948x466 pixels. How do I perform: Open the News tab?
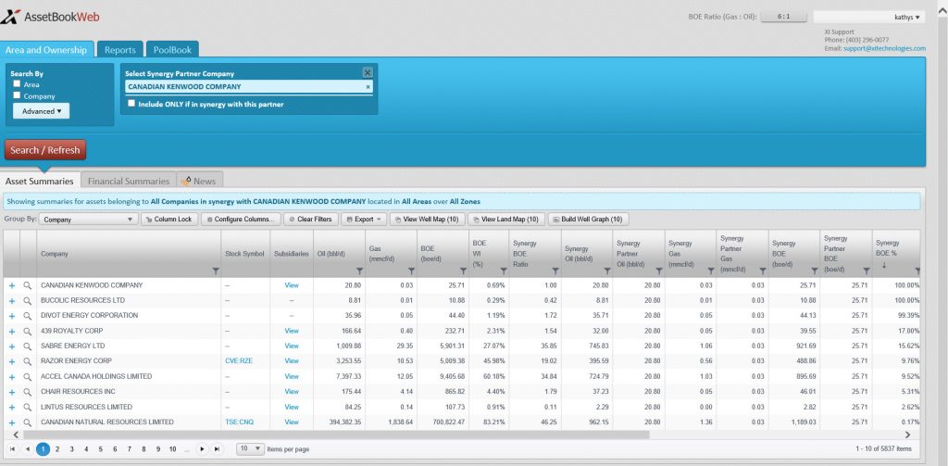coord(200,181)
